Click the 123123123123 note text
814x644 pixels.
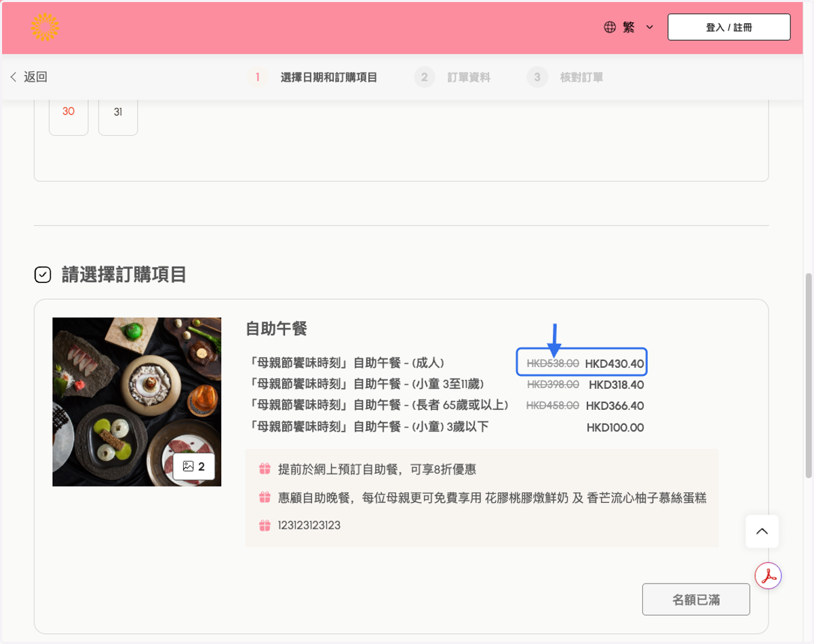[309, 525]
